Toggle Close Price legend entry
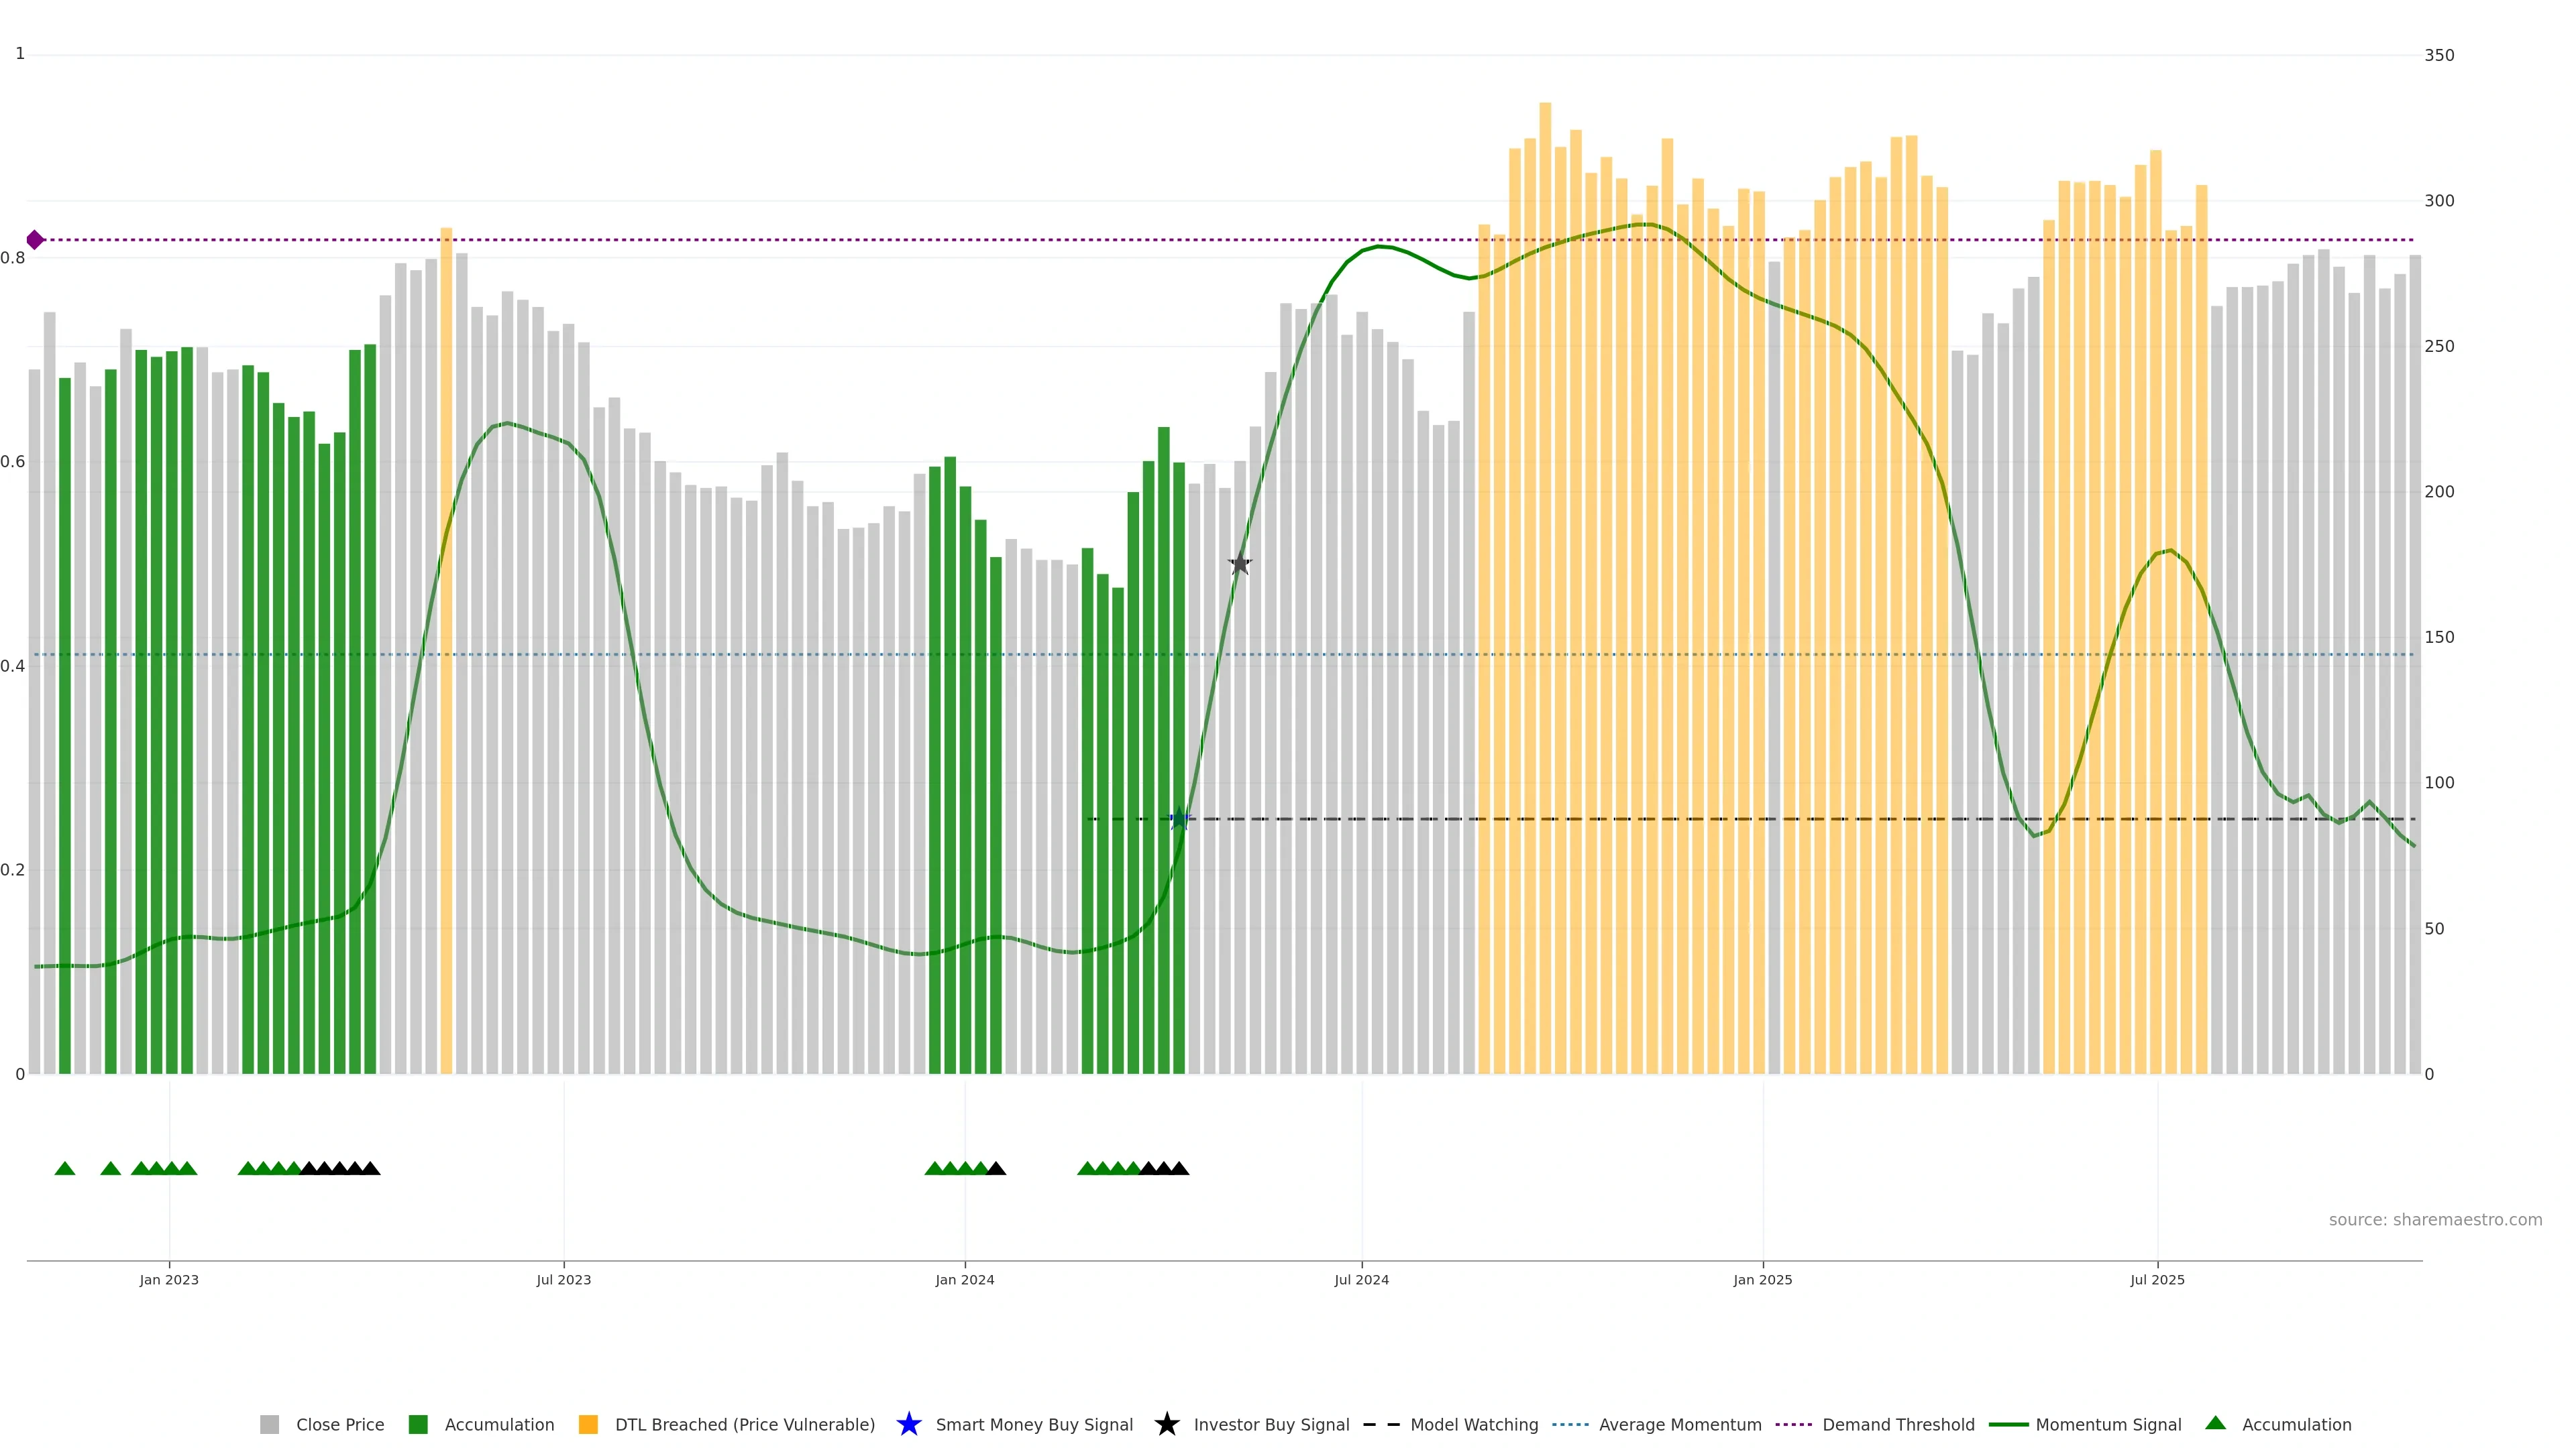The width and height of the screenshot is (2576, 1448). [339, 1425]
